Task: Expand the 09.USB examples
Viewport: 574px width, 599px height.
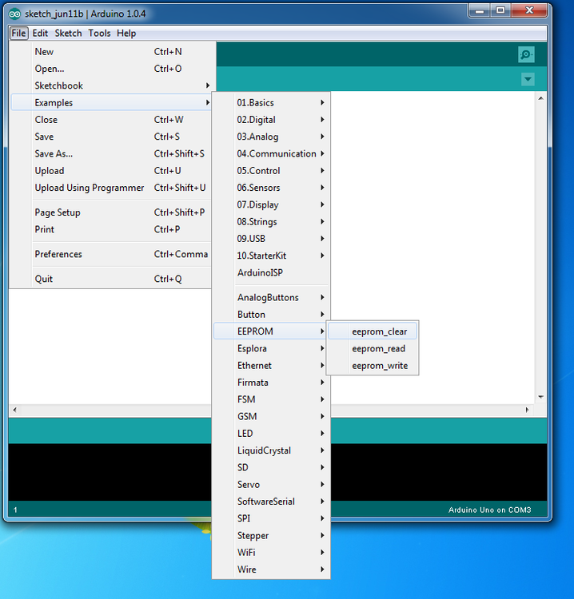Action: click(x=271, y=238)
